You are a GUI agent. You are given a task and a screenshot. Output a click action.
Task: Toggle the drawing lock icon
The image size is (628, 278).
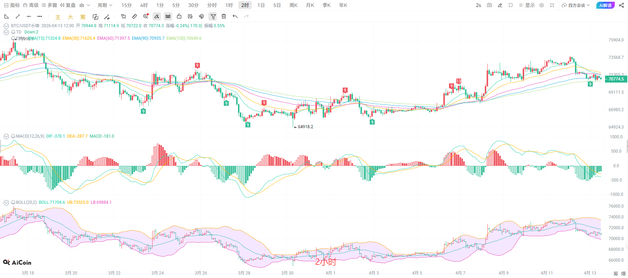click(179, 16)
